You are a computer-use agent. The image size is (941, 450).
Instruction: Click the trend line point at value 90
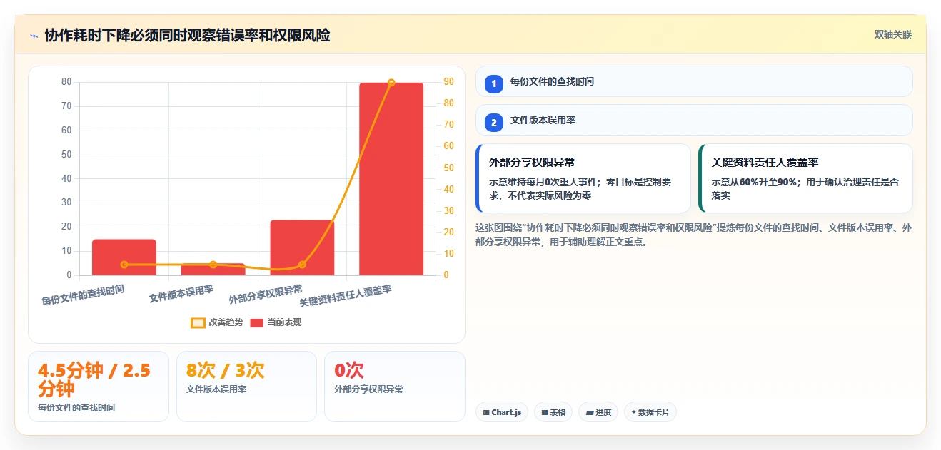pyautogui.click(x=391, y=83)
